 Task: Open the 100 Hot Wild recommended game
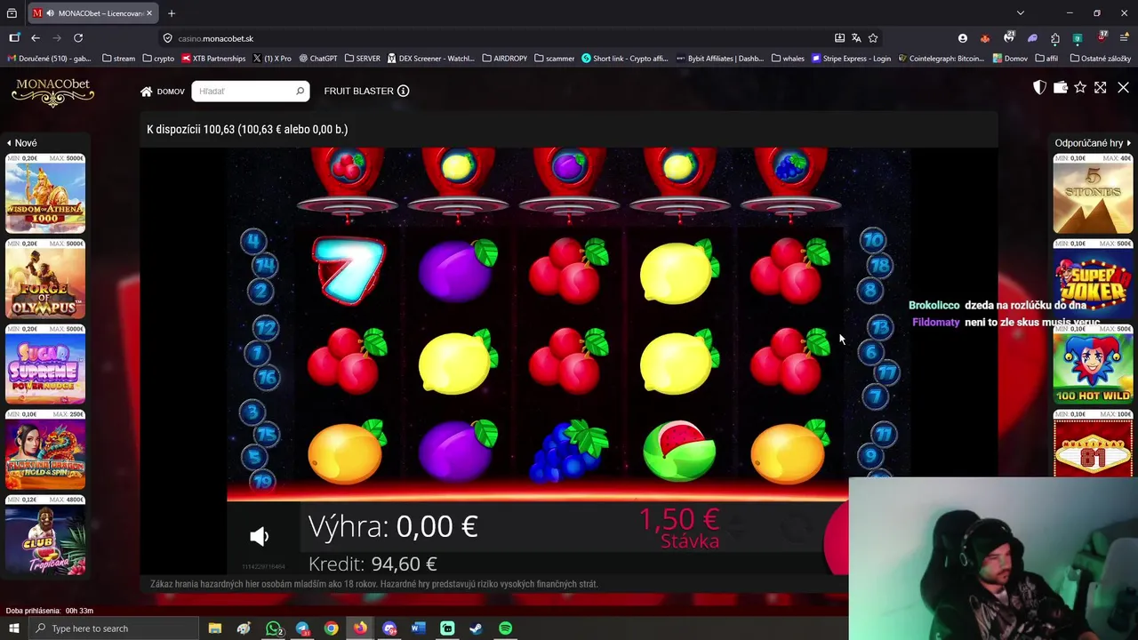pyautogui.click(x=1093, y=364)
